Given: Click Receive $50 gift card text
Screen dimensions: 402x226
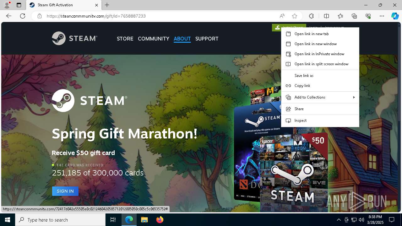Looking at the screenshot, I should 83,153.
